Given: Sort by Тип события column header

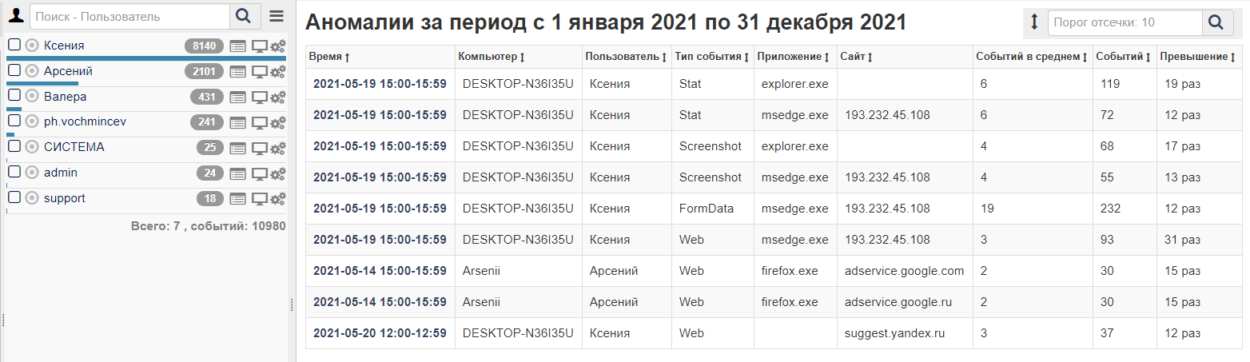Looking at the screenshot, I should 711,57.
